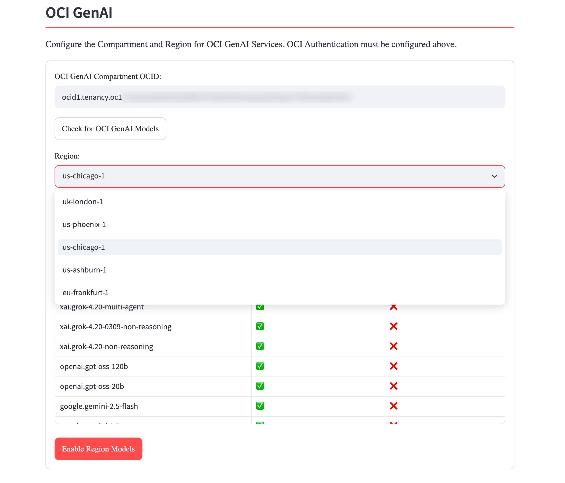Click the Region select box showing us-chicago-1
The height and width of the screenshot is (483, 565).
pos(280,176)
